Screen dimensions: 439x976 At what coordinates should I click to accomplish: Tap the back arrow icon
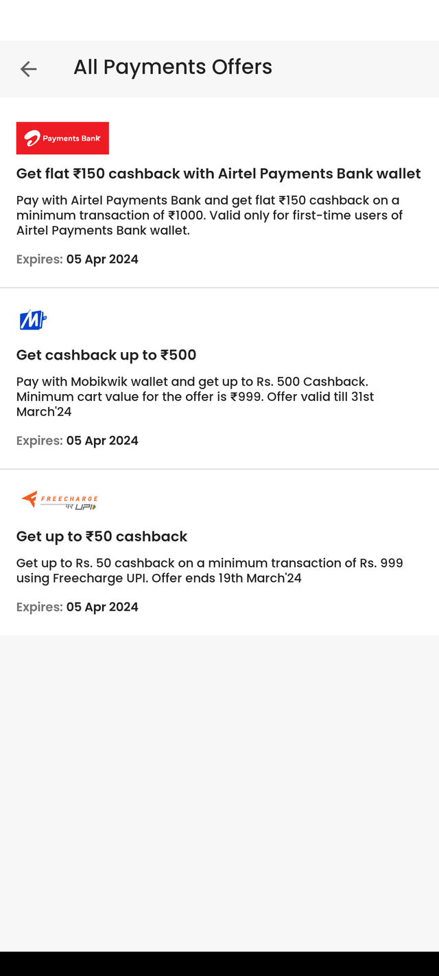[x=28, y=69]
